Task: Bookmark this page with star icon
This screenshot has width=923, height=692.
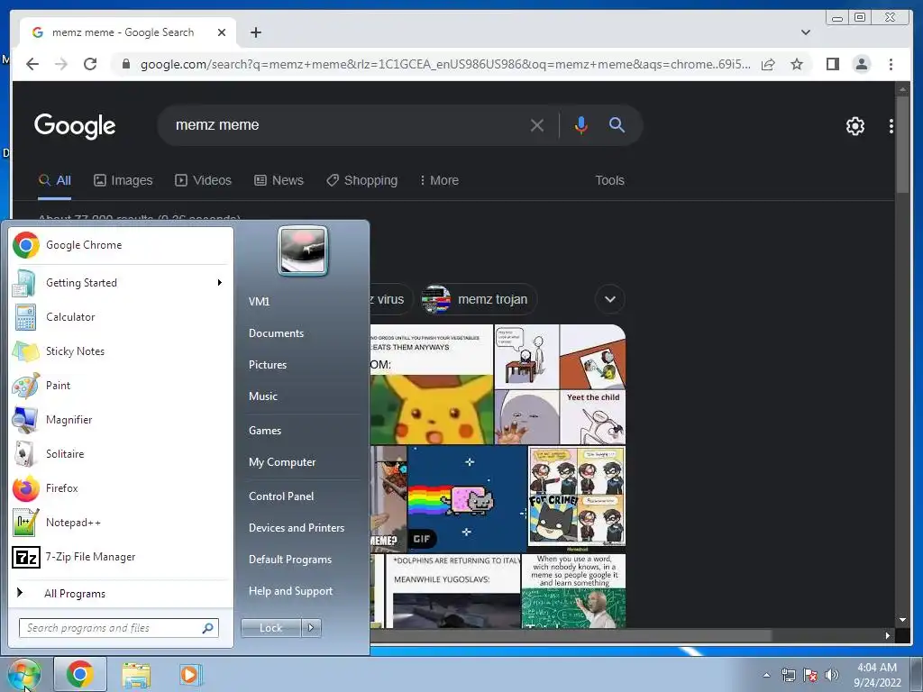Action: coord(797,64)
